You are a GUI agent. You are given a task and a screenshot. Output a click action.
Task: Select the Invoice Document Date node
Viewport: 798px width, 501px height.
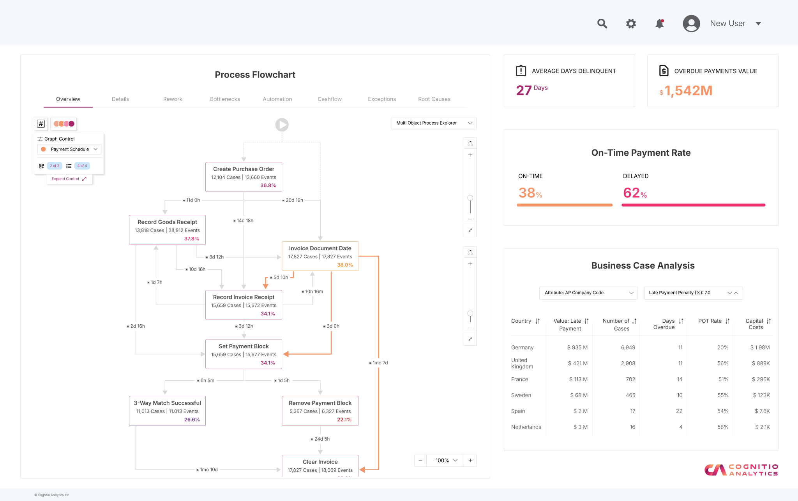[320, 256]
